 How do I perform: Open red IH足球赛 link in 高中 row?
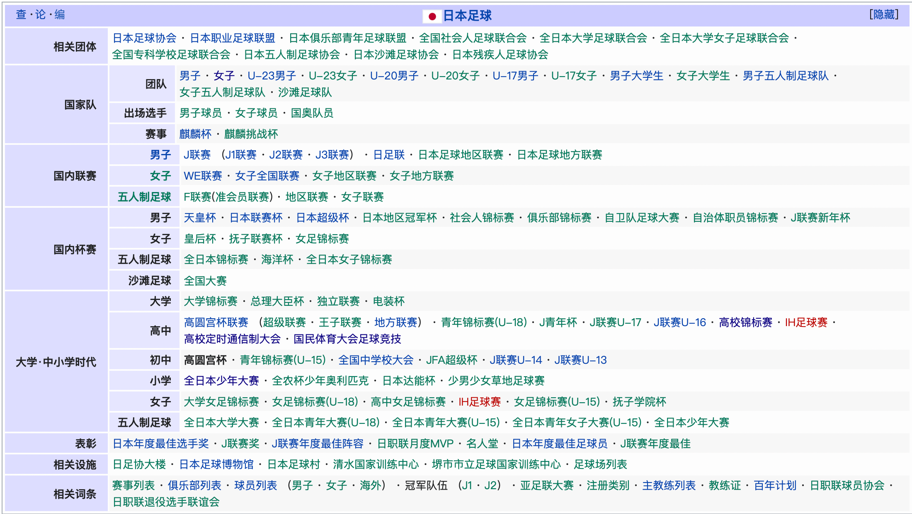(806, 322)
